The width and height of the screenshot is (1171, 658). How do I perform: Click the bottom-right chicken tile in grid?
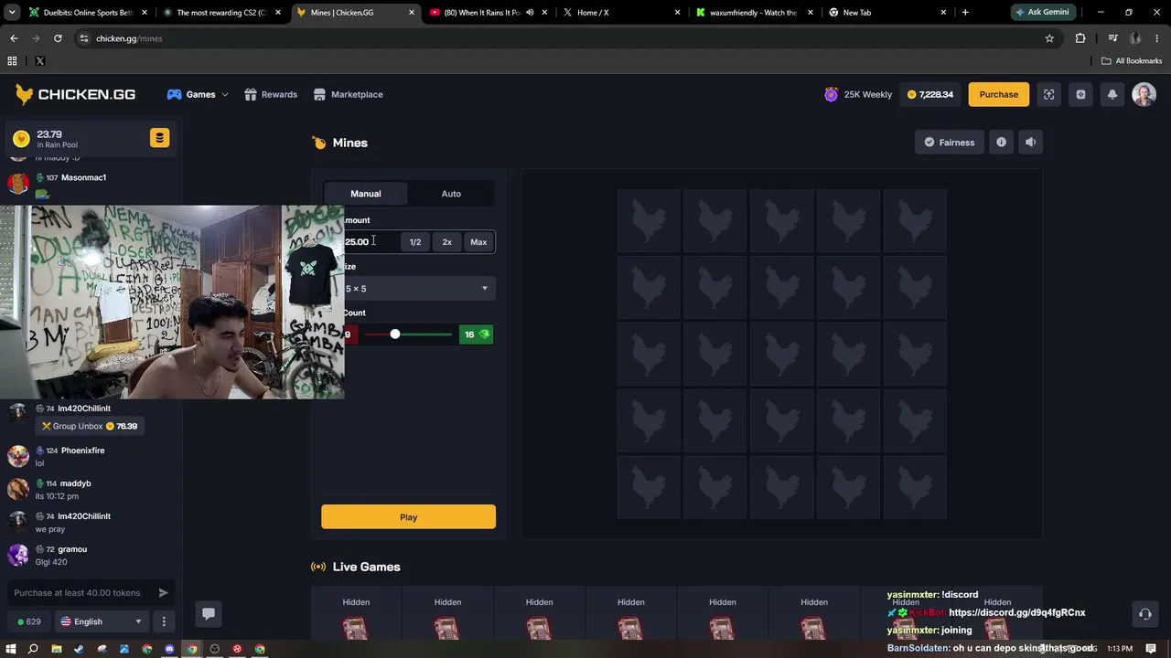(915, 487)
